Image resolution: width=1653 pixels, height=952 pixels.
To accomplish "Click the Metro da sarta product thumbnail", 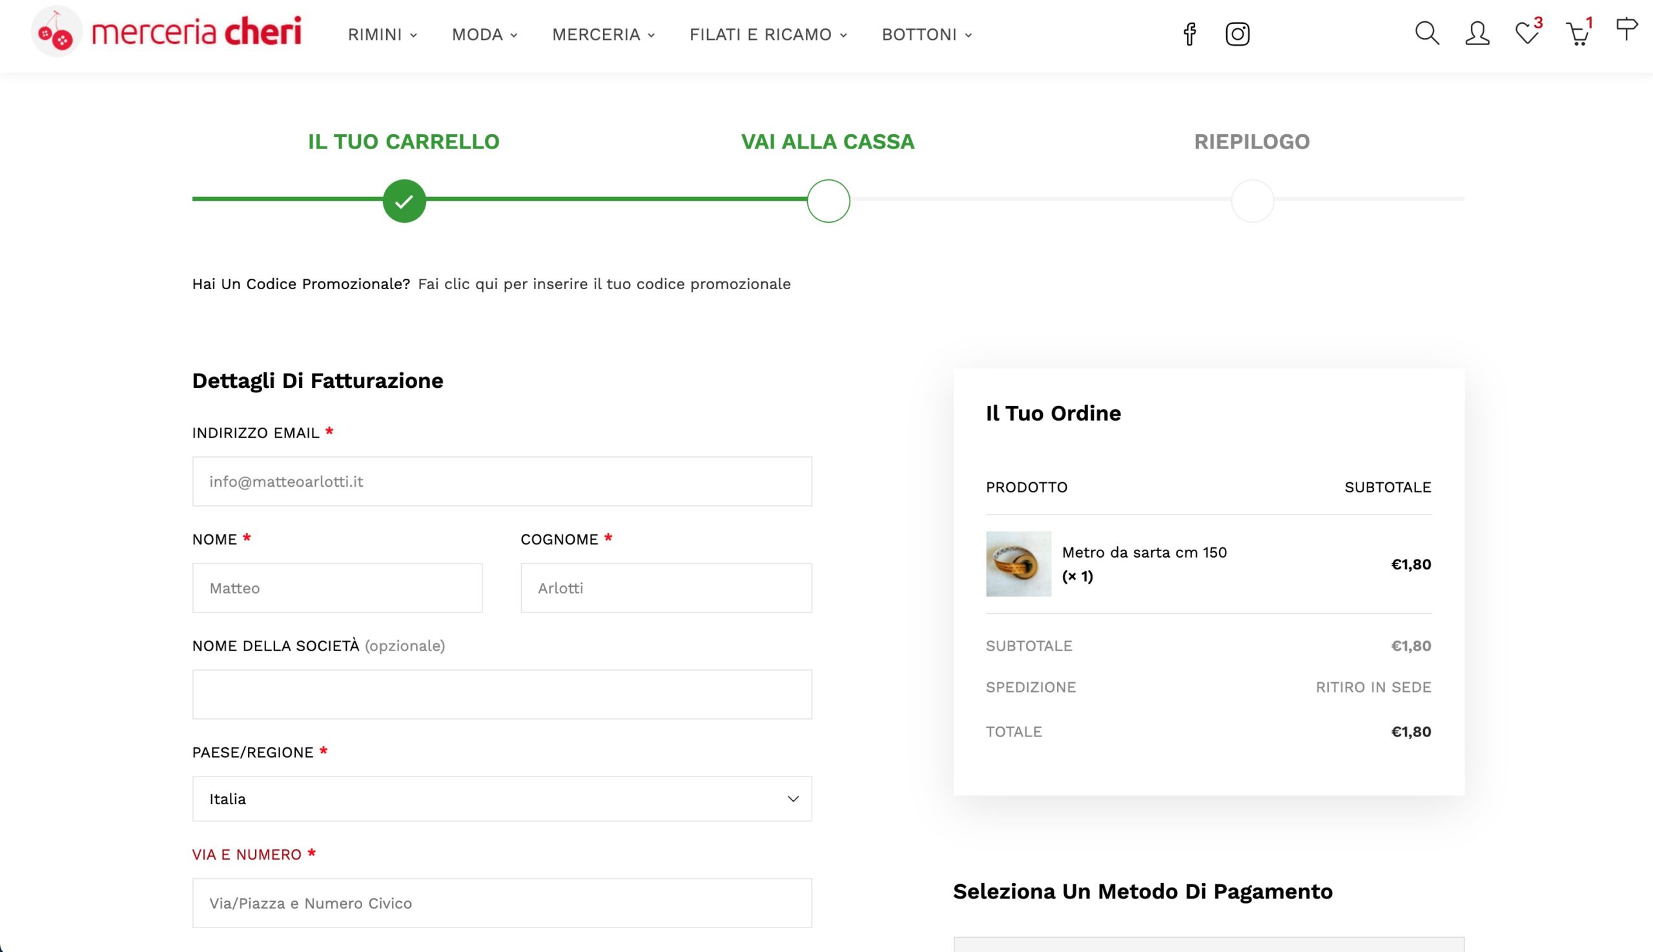I will (x=1018, y=563).
